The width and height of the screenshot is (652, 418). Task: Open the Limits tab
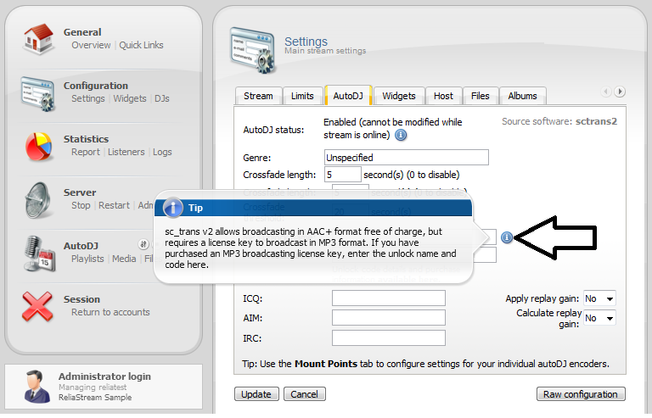tap(302, 96)
